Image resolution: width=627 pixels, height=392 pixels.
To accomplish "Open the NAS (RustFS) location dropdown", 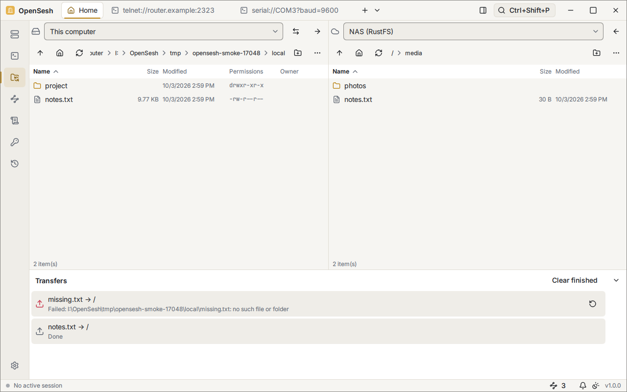I will click(473, 31).
